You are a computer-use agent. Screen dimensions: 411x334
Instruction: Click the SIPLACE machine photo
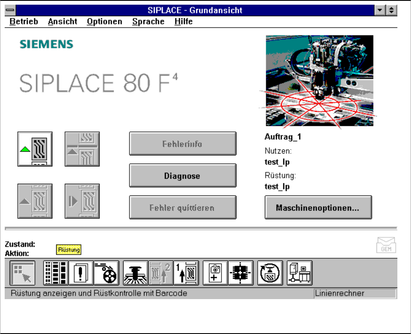tap(319, 80)
